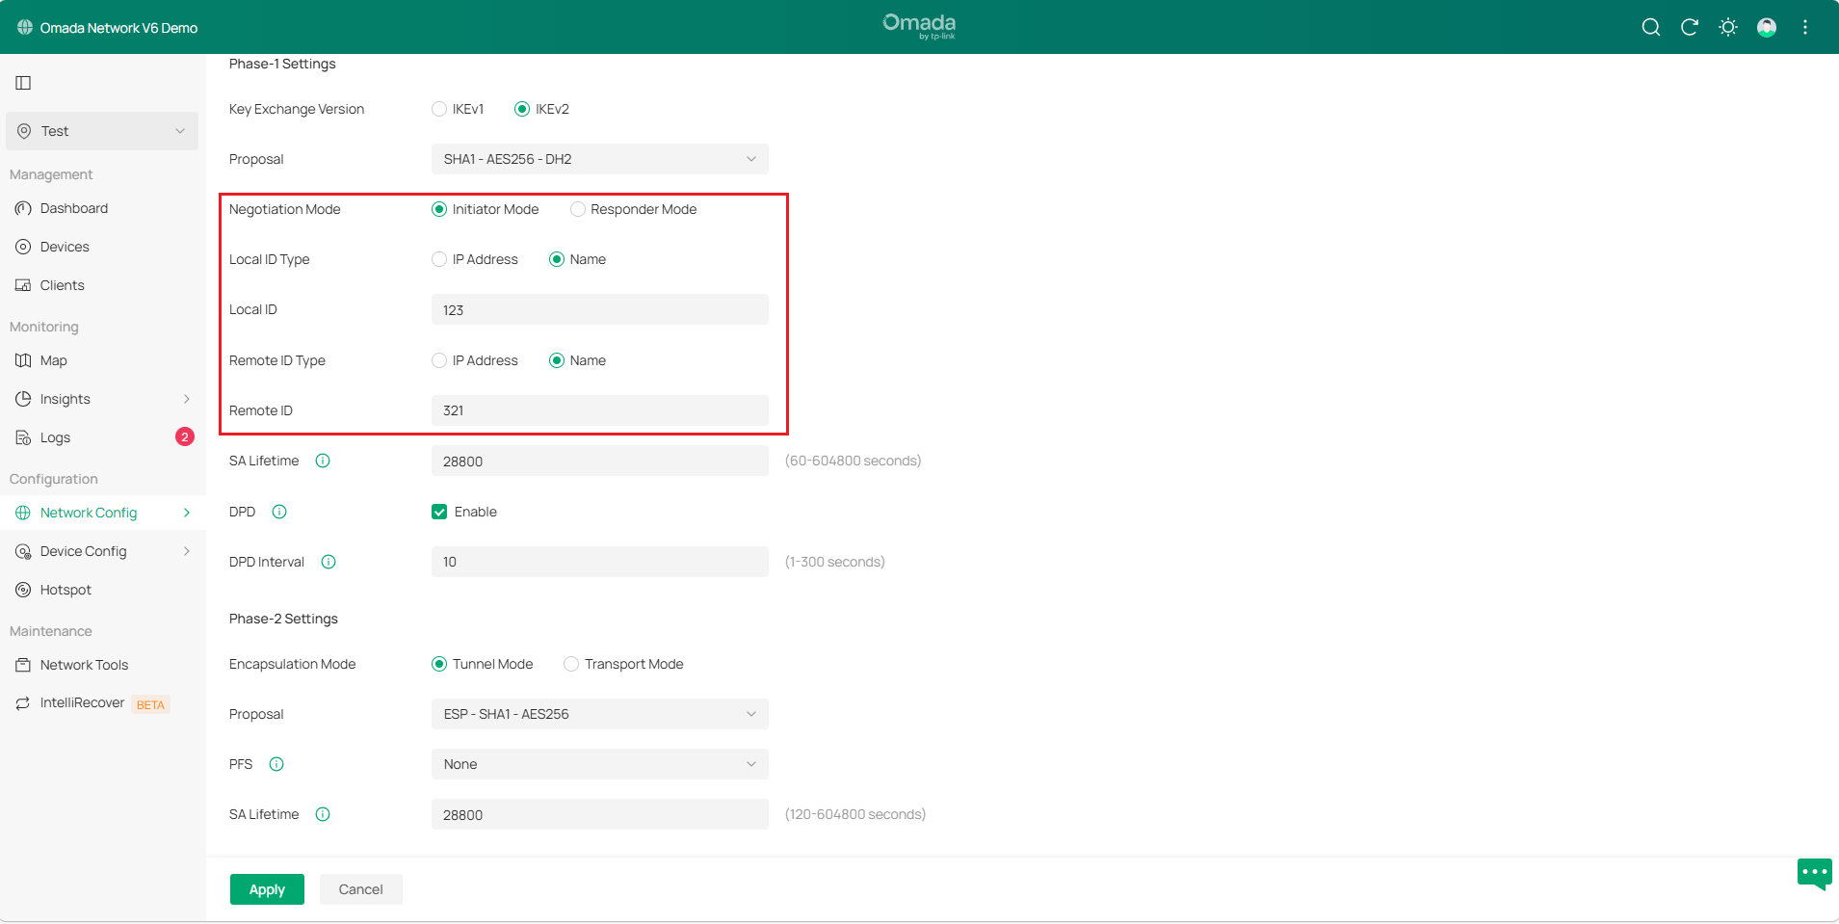Open the three-dot more options menu
1839x924 pixels.
click(1804, 27)
